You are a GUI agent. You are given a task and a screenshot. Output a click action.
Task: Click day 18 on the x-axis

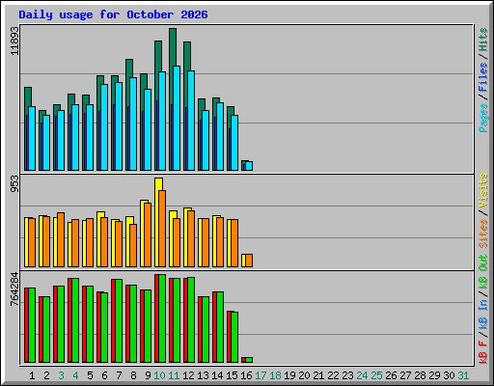275,375
